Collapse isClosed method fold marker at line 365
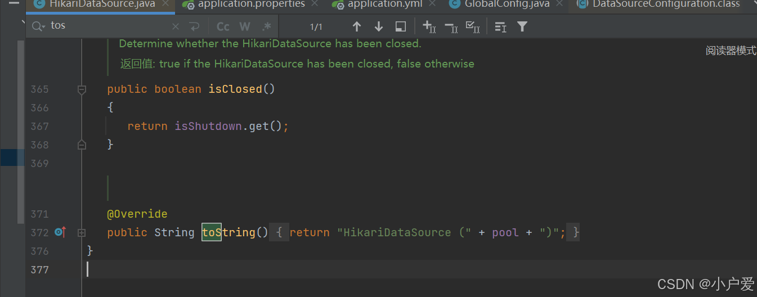 click(82, 89)
